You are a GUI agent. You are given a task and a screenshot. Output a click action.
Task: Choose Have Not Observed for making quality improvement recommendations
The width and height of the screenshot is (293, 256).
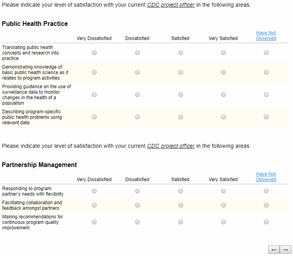266,222
